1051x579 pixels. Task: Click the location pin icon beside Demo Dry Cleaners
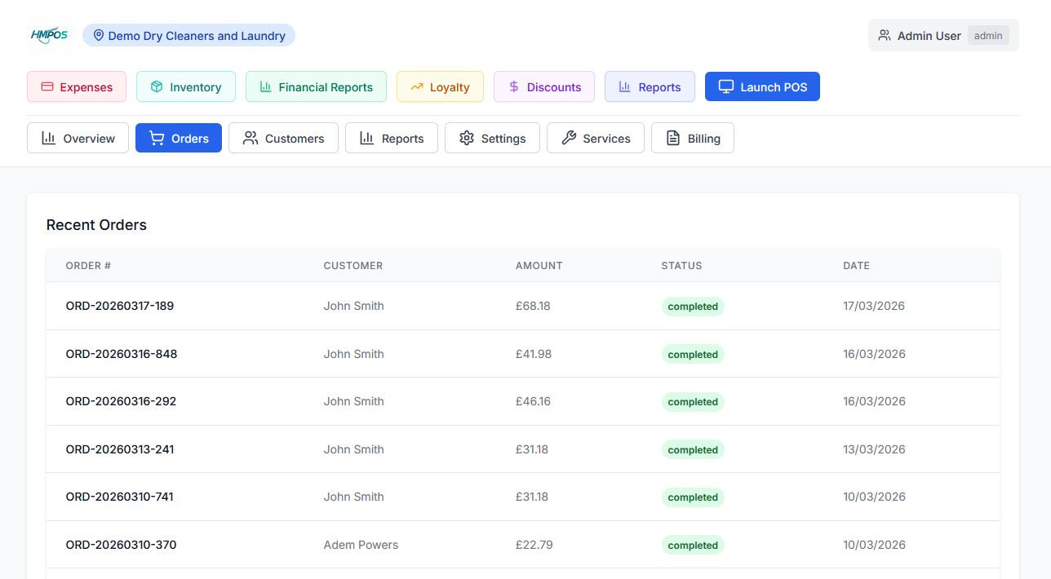(x=99, y=36)
